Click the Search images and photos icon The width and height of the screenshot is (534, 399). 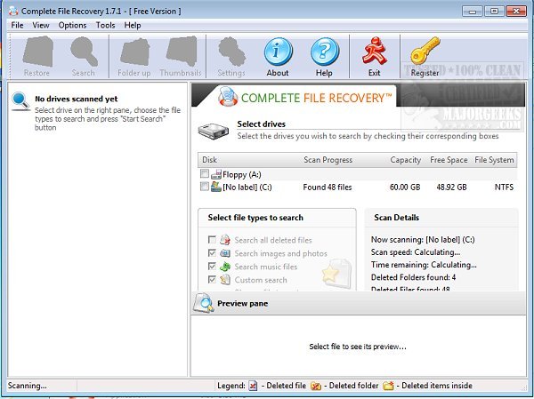pos(225,253)
